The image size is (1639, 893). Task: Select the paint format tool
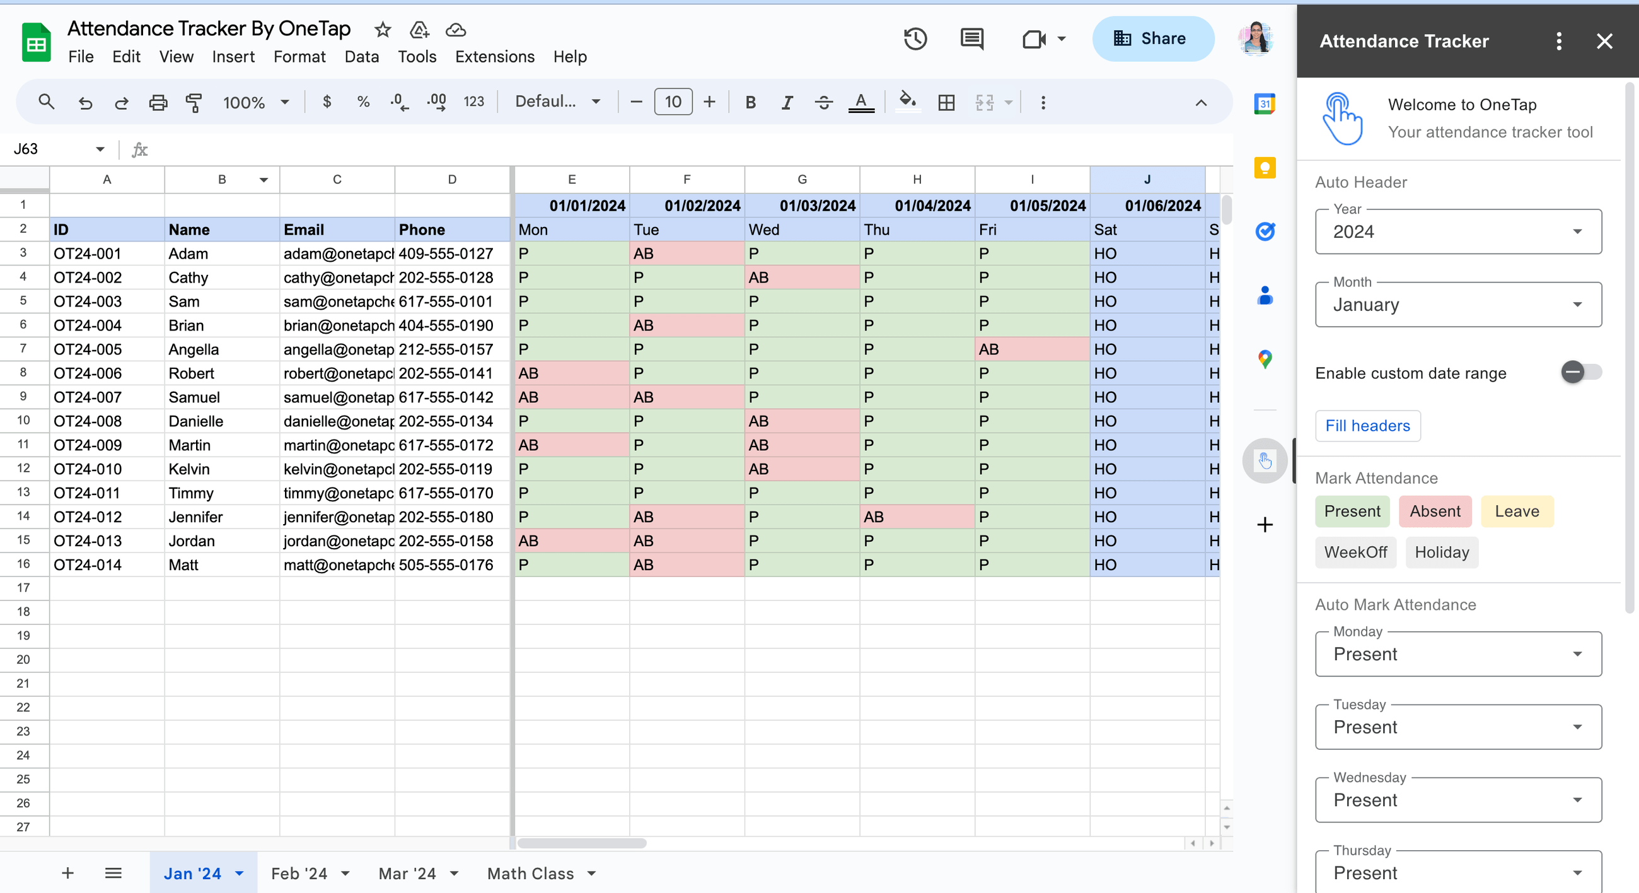[x=194, y=102]
